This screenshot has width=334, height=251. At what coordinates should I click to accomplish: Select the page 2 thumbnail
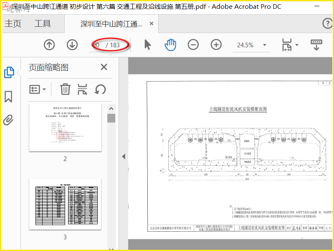click(x=65, y=128)
